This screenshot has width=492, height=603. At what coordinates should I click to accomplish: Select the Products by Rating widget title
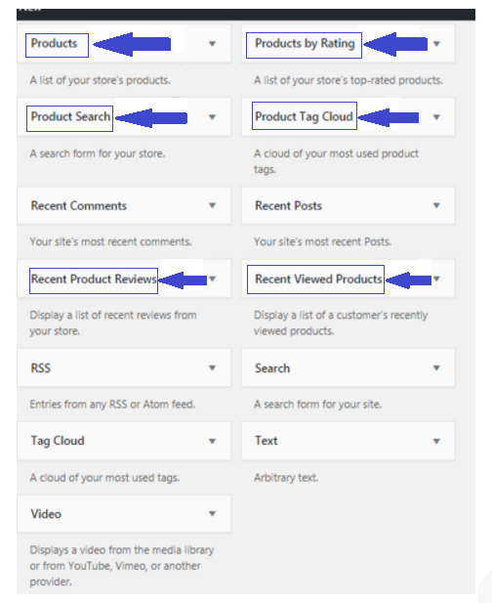coord(305,43)
